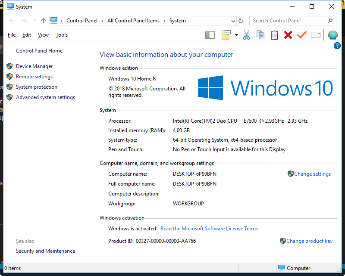Expand the chevron before Control Panel breadcrumb
Image resolution: width=345 pixels, height=276 pixels.
61,21
